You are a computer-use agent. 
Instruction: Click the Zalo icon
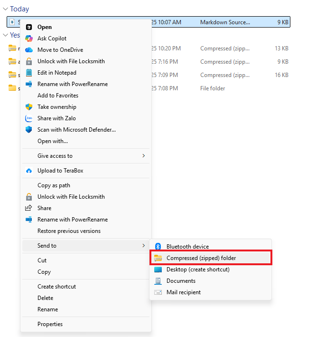pos(29,118)
